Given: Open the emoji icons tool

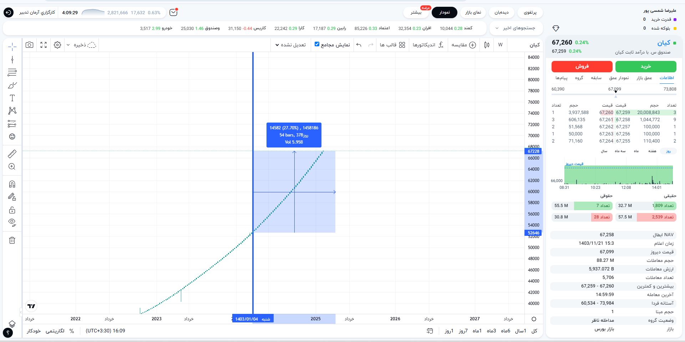Looking at the screenshot, I should [12, 136].
